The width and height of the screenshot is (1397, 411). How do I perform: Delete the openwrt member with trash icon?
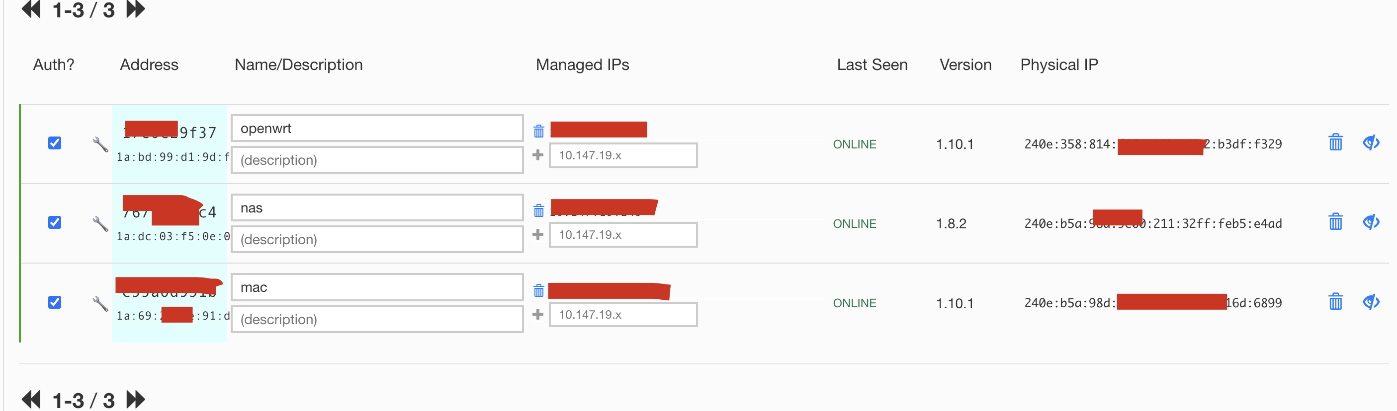[x=1335, y=142]
